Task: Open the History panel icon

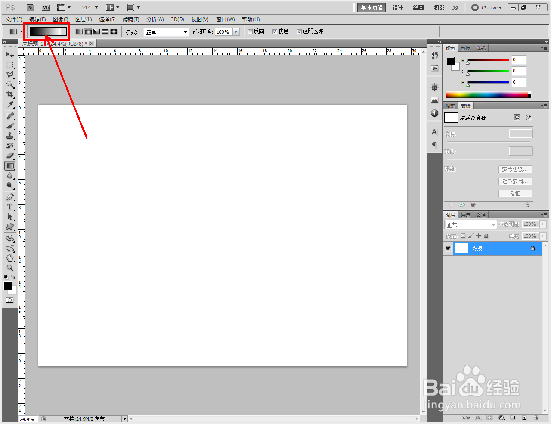Action: (435, 55)
